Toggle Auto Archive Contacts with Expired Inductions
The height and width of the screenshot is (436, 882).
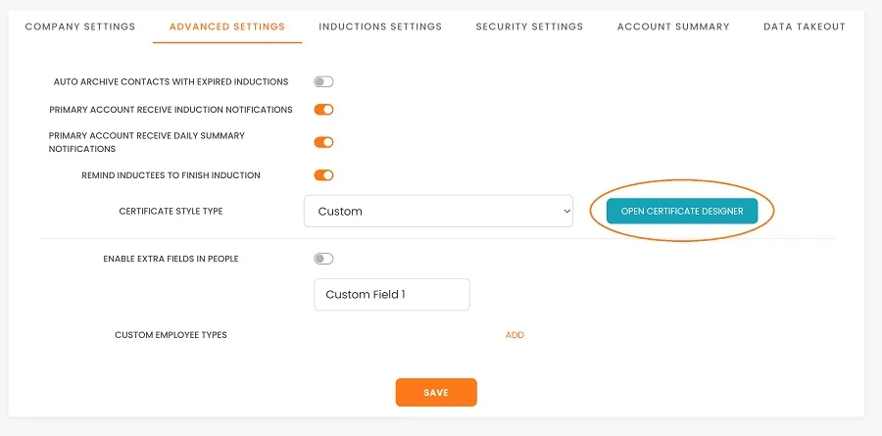323,82
